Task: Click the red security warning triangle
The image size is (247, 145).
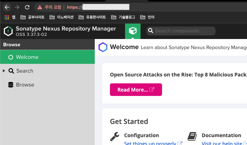Action: tap(40, 7)
